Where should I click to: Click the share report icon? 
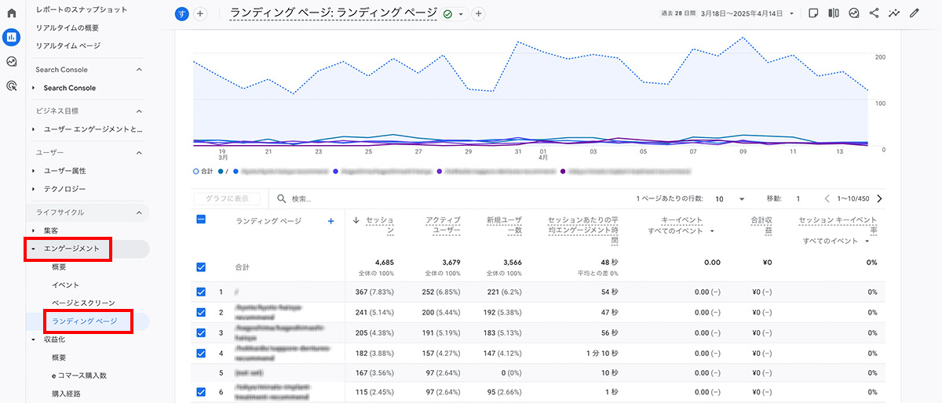pos(874,13)
